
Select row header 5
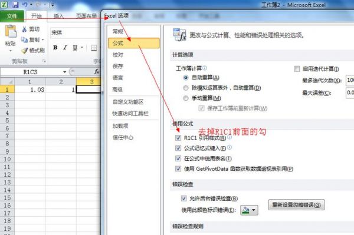coord(7,120)
